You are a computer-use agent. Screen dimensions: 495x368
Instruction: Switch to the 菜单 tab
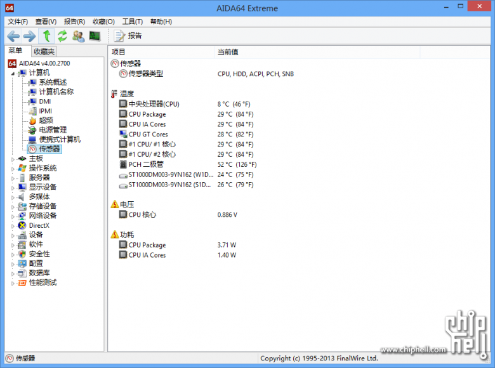(15, 51)
